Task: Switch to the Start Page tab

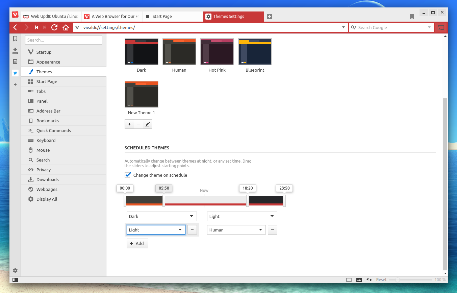Action: [x=172, y=16]
